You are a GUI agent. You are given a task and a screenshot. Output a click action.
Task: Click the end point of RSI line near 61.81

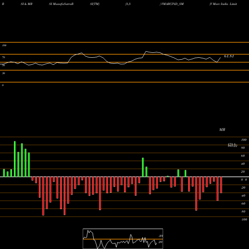click(x=221, y=57)
